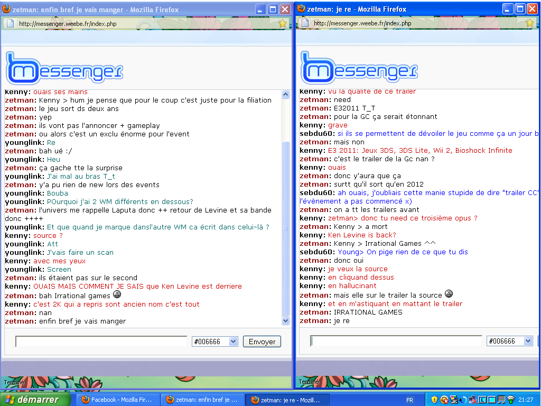Click the page icon in right address bar
This screenshot has width=541, height=406.
305,23
